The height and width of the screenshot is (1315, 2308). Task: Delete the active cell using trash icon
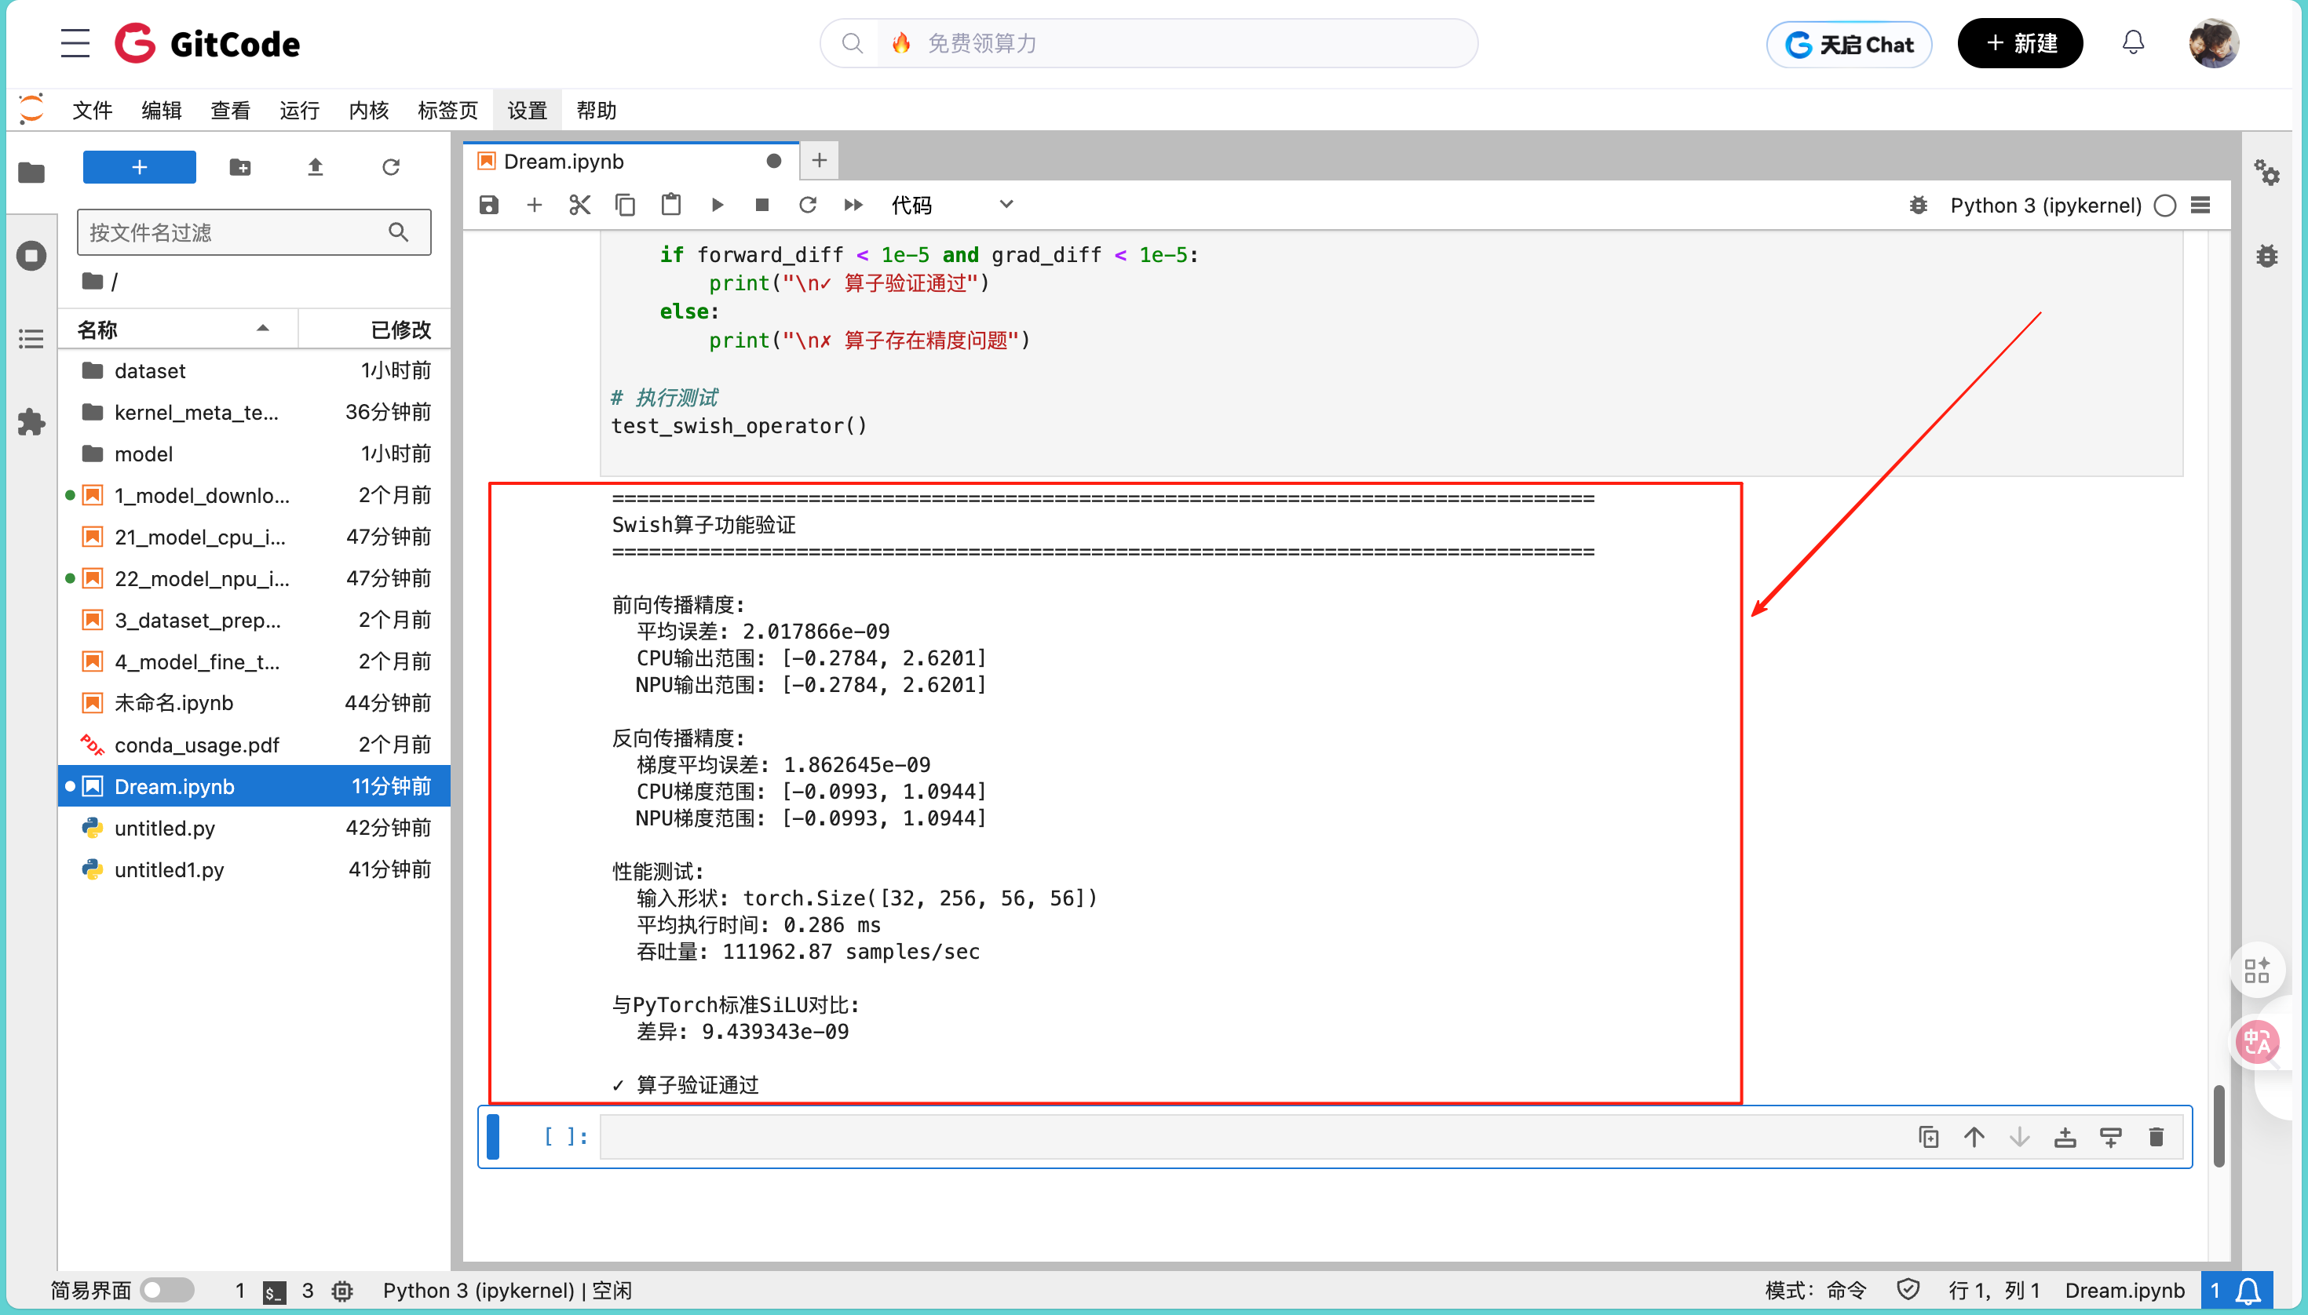(2156, 1137)
